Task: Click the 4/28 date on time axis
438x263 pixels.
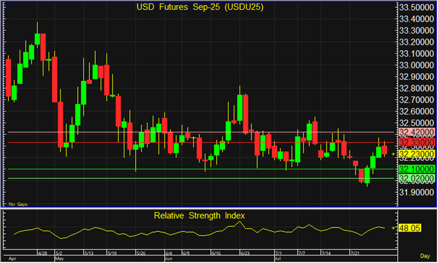Action: click(44, 252)
